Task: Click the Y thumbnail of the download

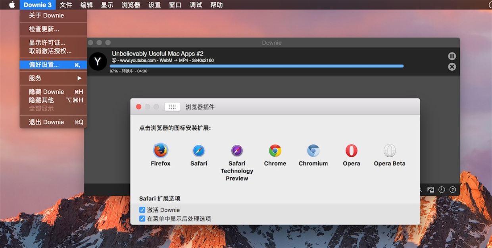Action: click(x=98, y=62)
